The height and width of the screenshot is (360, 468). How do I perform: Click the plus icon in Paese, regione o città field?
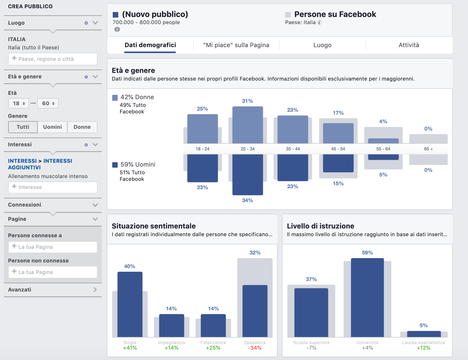pos(14,58)
